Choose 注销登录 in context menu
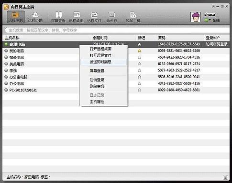Viewport: 232px width, 183px height. [x=103, y=80]
